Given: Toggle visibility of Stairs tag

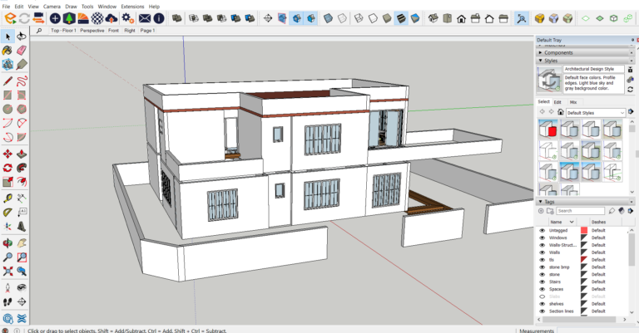Looking at the screenshot, I should pos(542,282).
